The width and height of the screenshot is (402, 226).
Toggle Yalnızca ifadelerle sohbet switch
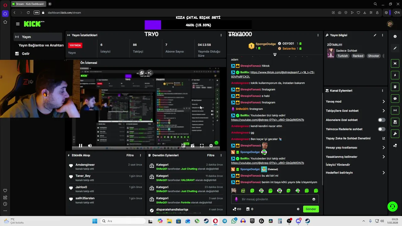pyautogui.click(x=382, y=129)
